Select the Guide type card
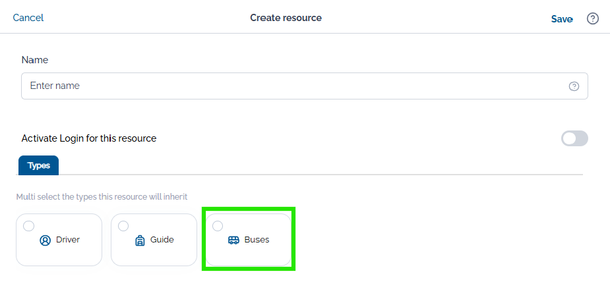This screenshot has width=610, height=282. (x=154, y=240)
